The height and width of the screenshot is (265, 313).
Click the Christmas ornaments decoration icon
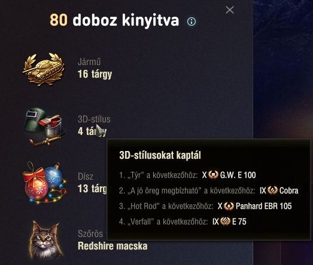tap(44, 183)
